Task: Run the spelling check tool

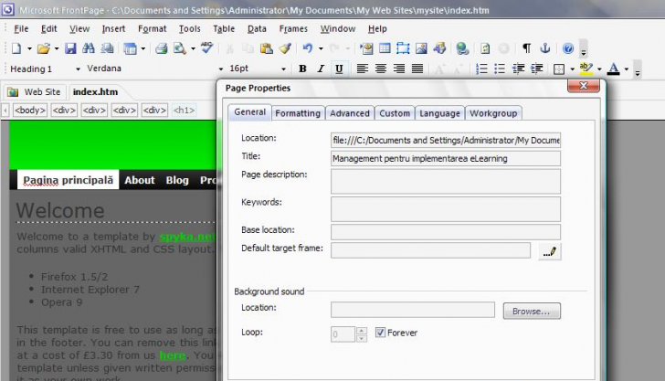Action: click(x=207, y=48)
